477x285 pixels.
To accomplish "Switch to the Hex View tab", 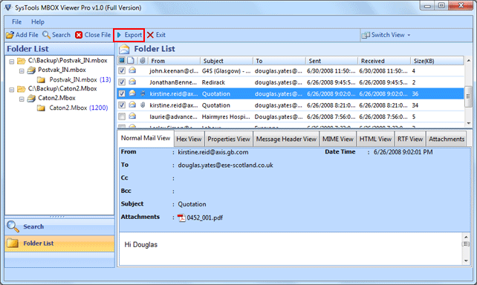I will (x=189, y=139).
